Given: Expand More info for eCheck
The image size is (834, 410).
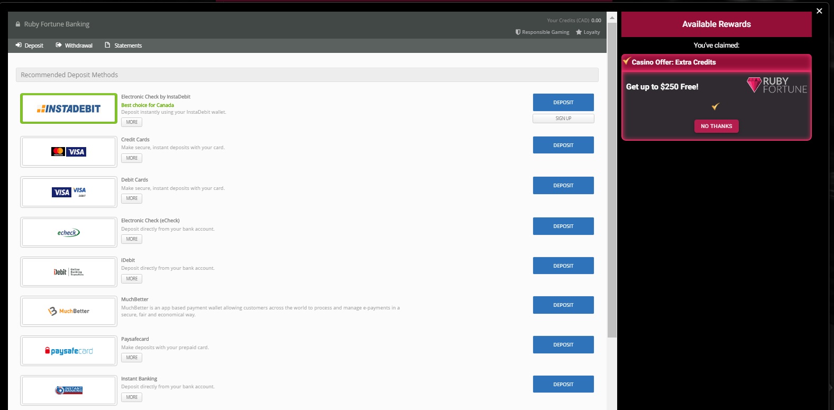Looking at the screenshot, I should pyautogui.click(x=132, y=239).
